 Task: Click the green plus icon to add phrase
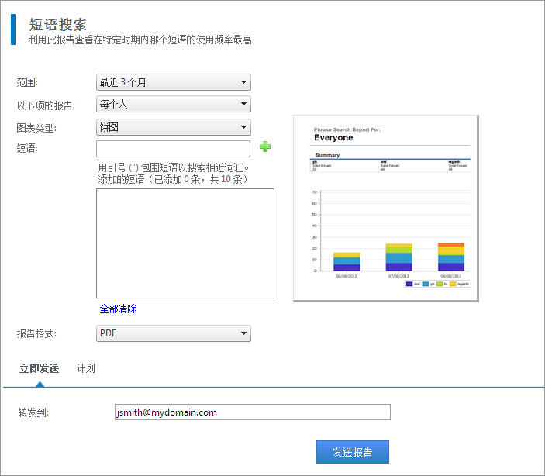pos(265,147)
